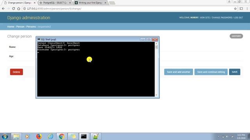Close the Change person tab
Image resolution: width=250 pixels, height=140 pixels.
click(35, 3)
